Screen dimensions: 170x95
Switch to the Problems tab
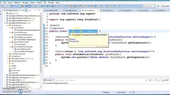[71, 80]
